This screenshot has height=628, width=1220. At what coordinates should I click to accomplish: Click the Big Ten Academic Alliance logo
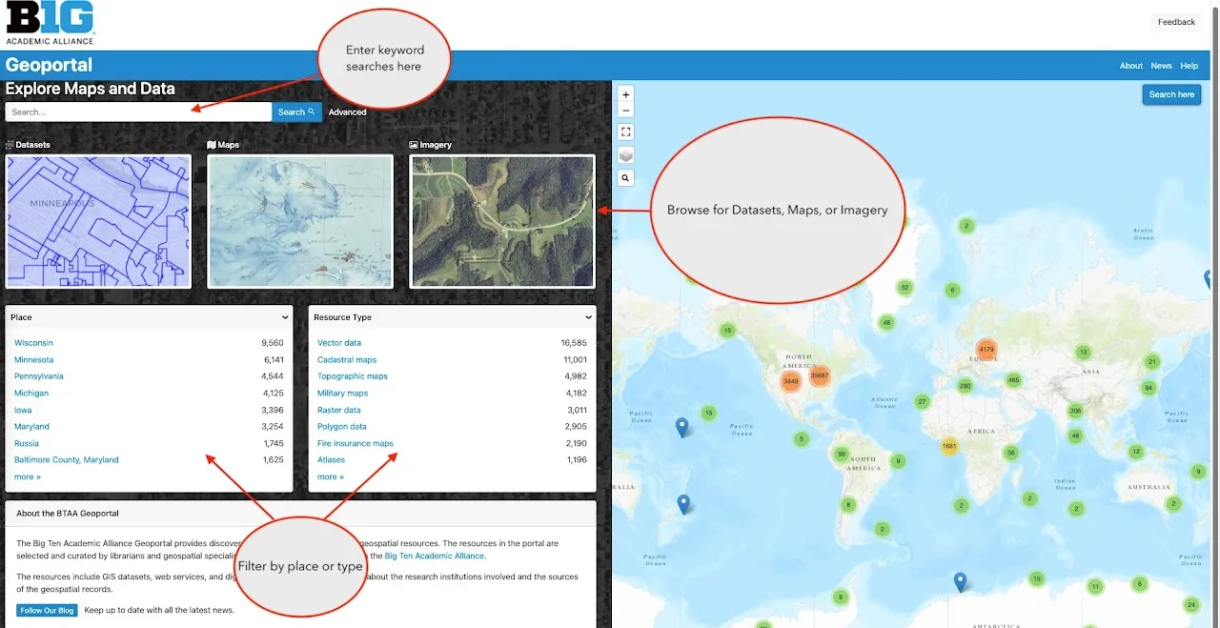pos(51,23)
